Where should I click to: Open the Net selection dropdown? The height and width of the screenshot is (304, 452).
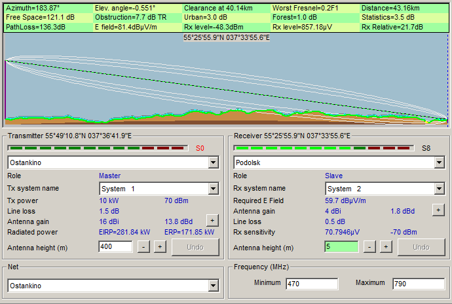(x=213, y=286)
